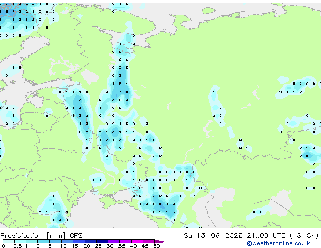Select the 40–45 mm magenta legend swatch
The height and width of the screenshot is (248, 321).
coord(137,241)
